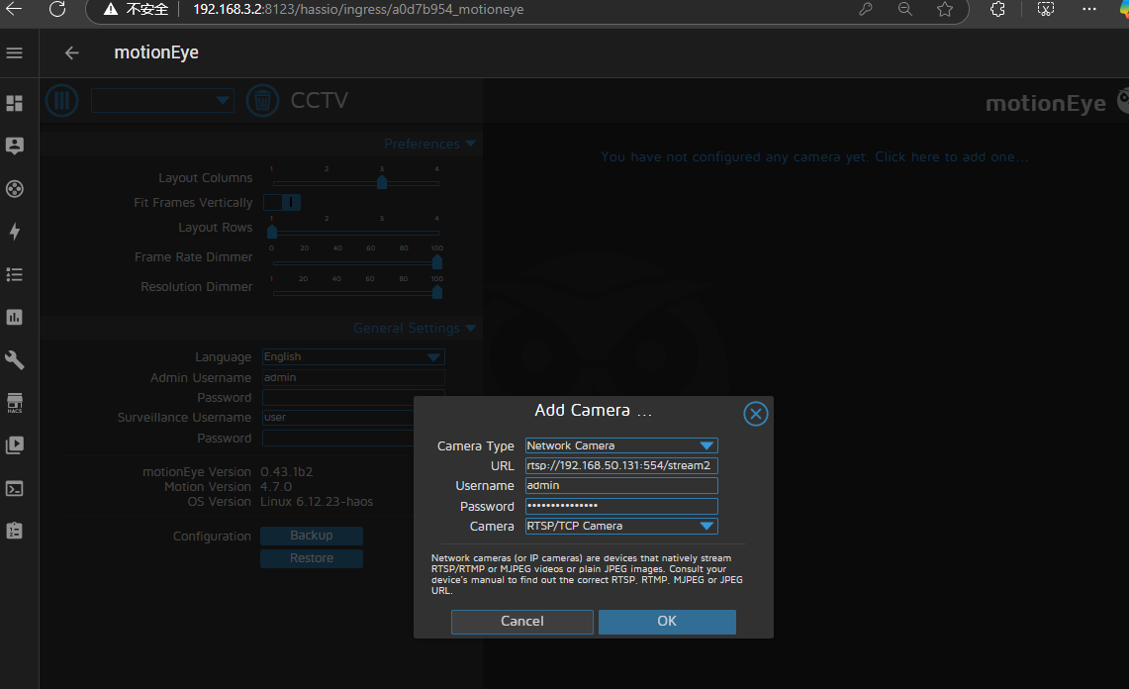This screenshot has height=689, width=1129.
Task: Open the Overview dashboard sidebar icon
Action: [14, 103]
